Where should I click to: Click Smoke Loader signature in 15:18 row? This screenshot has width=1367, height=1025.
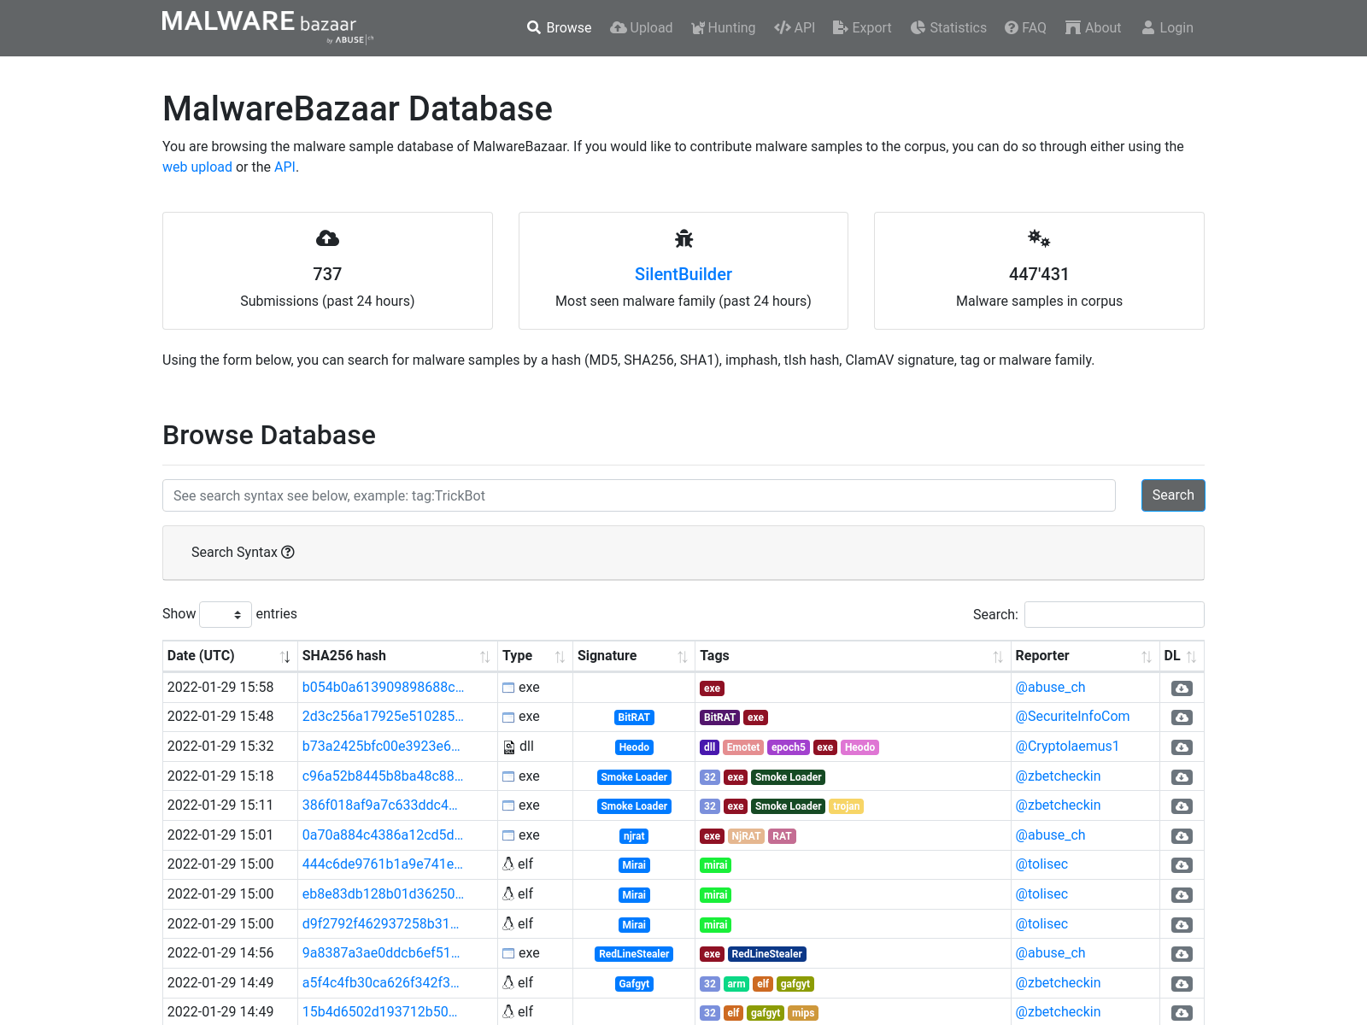[634, 777]
